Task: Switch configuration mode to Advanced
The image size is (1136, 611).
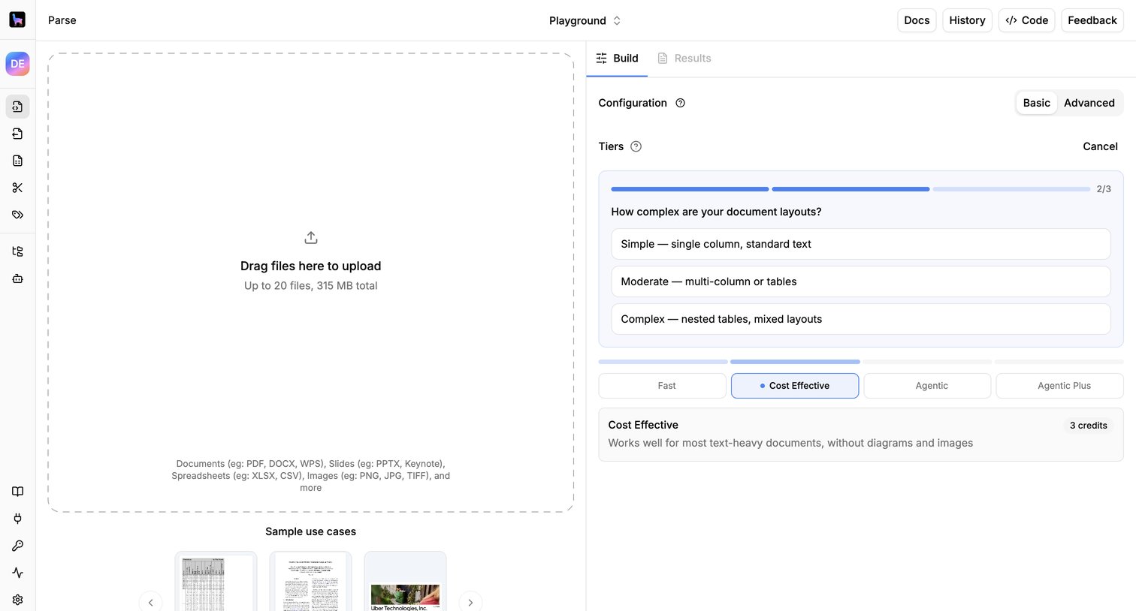Action: click(1089, 103)
